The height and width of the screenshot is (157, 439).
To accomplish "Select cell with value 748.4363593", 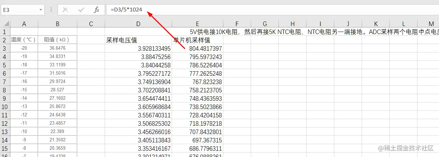I will click(197, 98).
